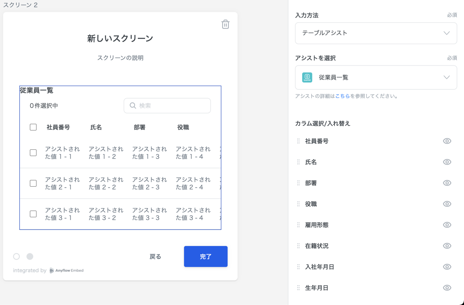The height and width of the screenshot is (305, 464).
Task: Toggle visibility of the 雇用形態 column
Action: point(447,225)
